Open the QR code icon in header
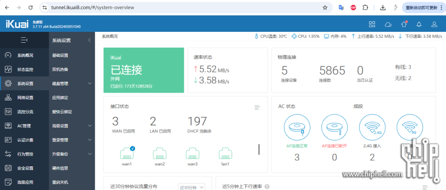 tap(372, 24)
